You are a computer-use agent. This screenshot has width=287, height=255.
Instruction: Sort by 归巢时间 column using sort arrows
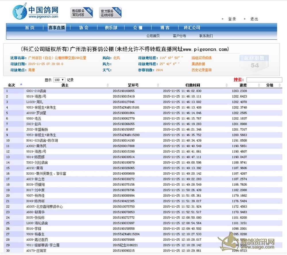coord(227,85)
